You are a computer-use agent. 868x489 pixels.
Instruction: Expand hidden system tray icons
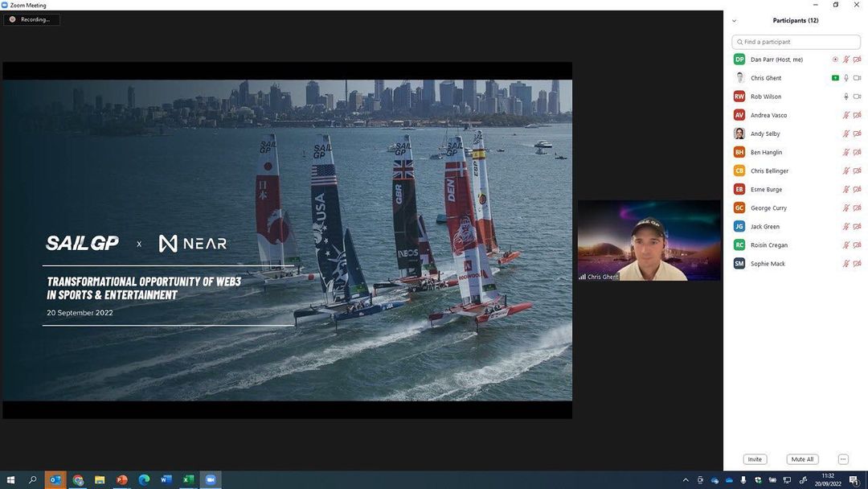(x=686, y=480)
